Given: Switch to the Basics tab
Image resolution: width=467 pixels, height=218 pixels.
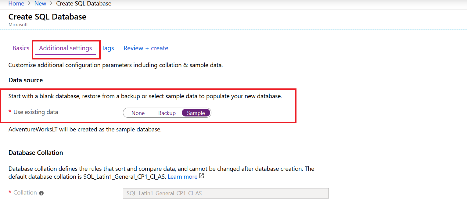Looking at the screenshot, I should [21, 48].
